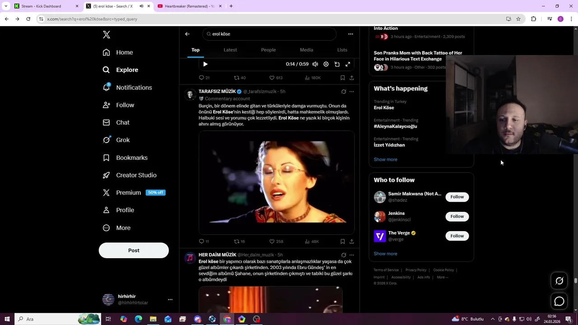
Task: Open Notifications in the sidebar
Action: 127,88
